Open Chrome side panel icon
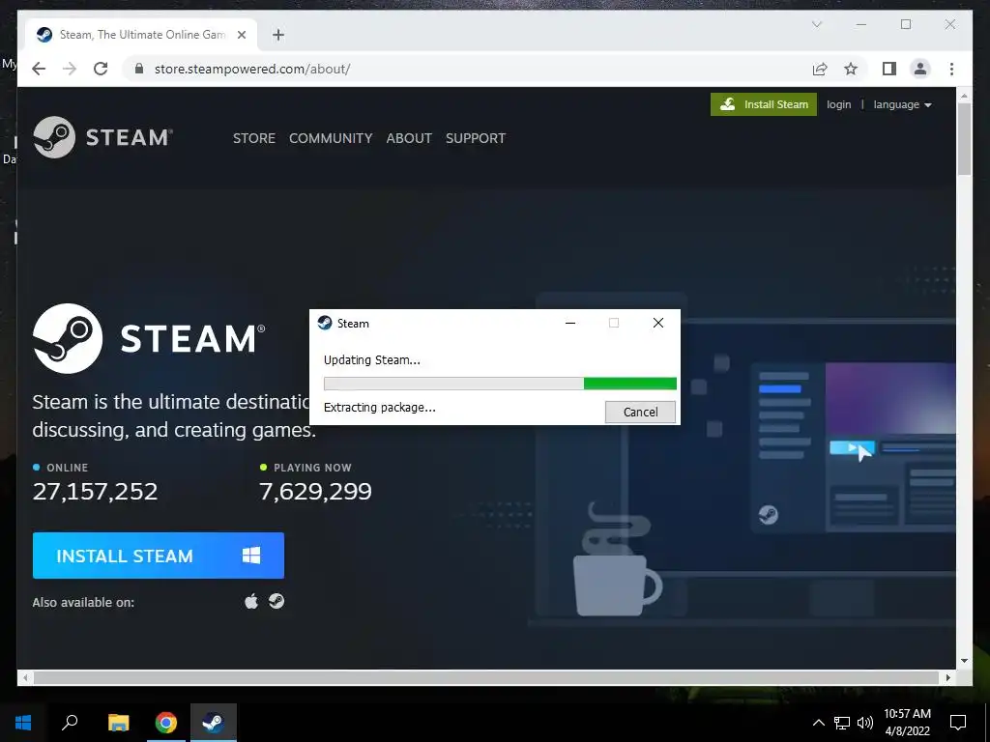The image size is (990, 742). tap(889, 69)
